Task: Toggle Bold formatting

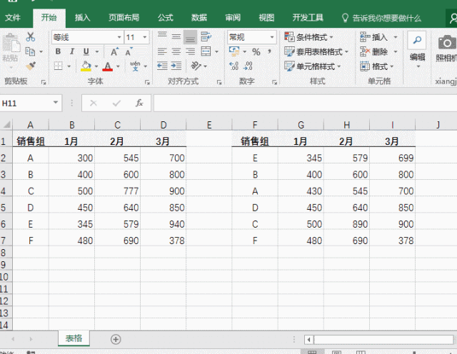Action: coord(58,52)
